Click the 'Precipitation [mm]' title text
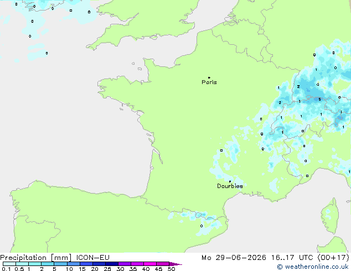 pyautogui.click(x=36, y=258)
